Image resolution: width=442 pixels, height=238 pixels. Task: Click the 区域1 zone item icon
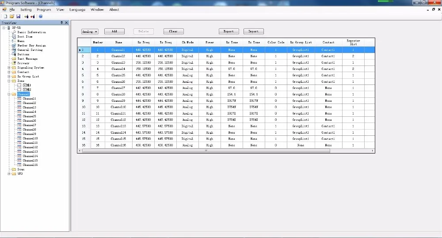pyautogui.click(x=19, y=85)
